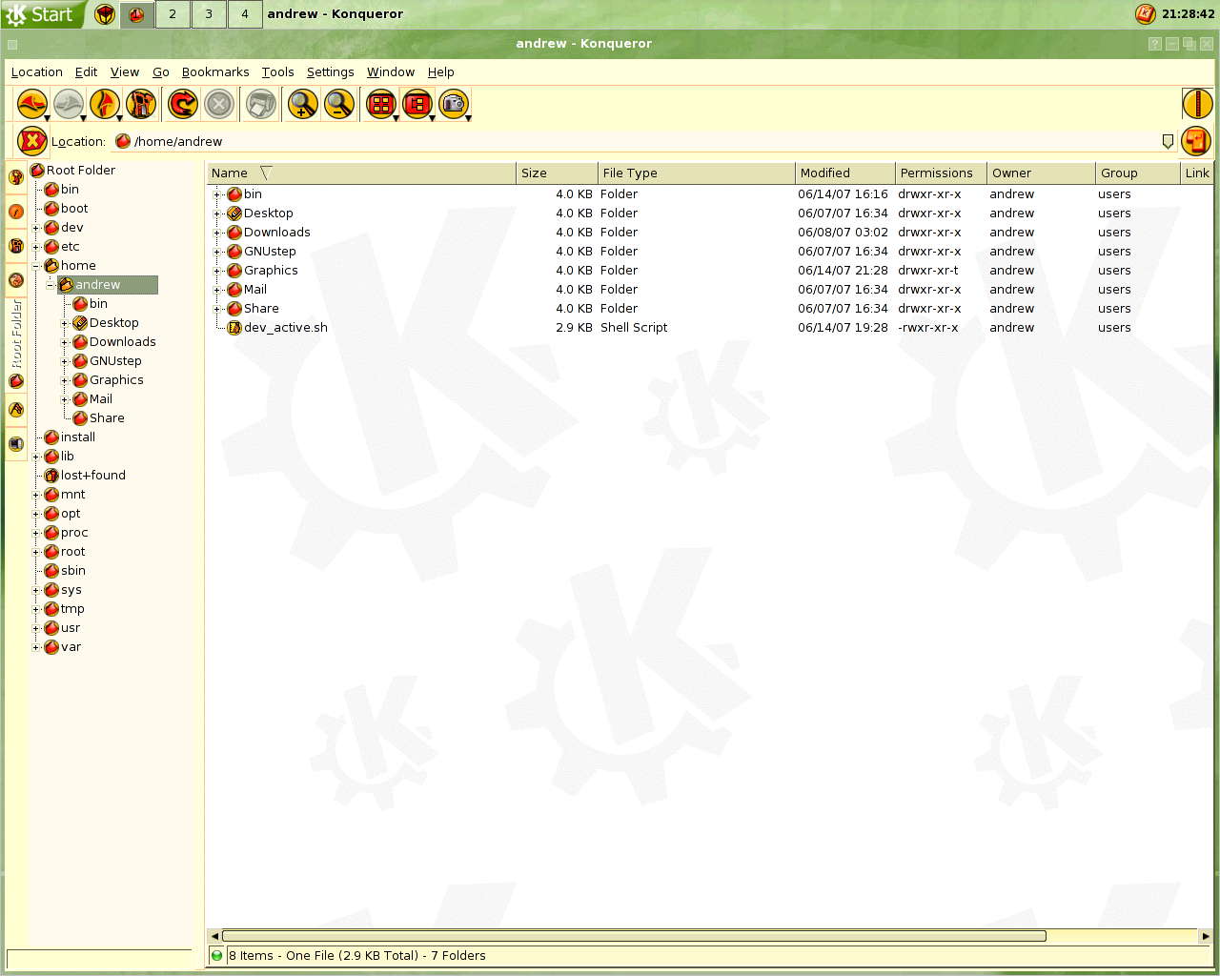
Task: Click the scrollbar left arrow button
Action: click(x=214, y=936)
